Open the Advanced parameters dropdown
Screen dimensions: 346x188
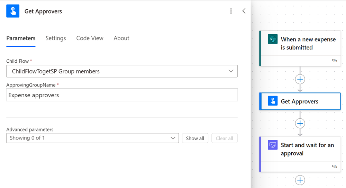pos(92,138)
